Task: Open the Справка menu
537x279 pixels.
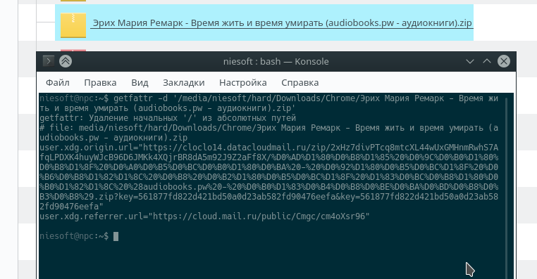Action: (x=300, y=83)
